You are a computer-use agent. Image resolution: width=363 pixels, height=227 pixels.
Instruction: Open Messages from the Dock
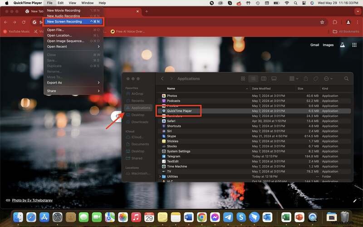[x=83, y=217]
